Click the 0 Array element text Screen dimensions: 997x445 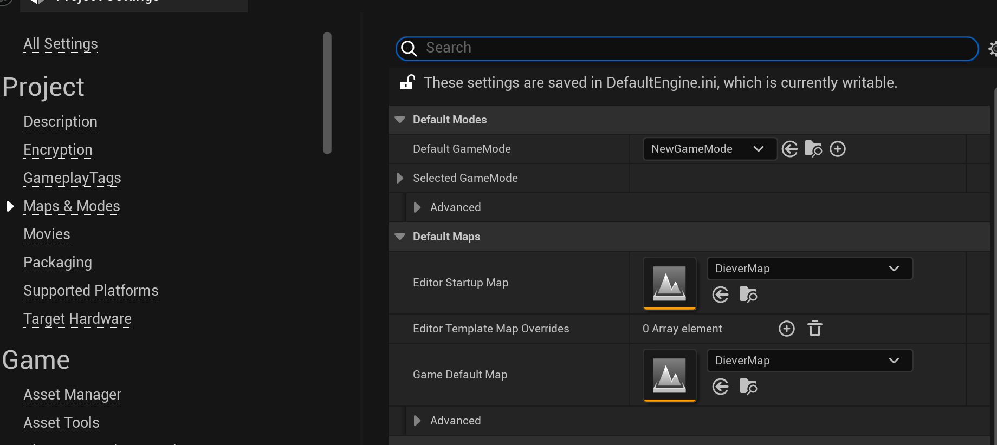(x=682, y=329)
